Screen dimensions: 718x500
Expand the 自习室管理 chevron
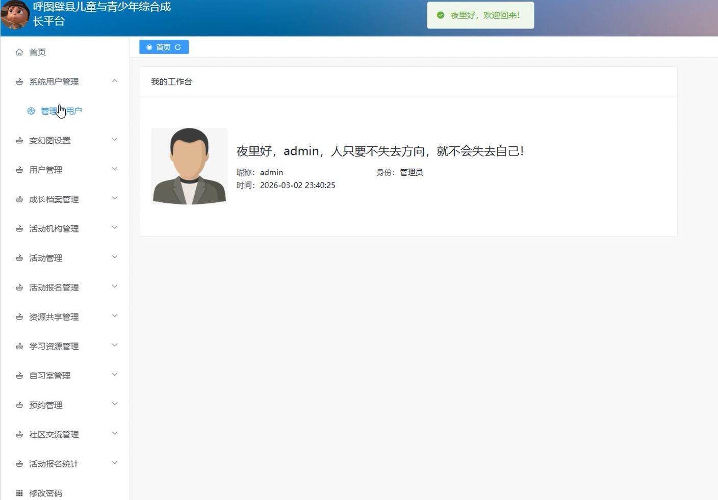click(x=115, y=375)
